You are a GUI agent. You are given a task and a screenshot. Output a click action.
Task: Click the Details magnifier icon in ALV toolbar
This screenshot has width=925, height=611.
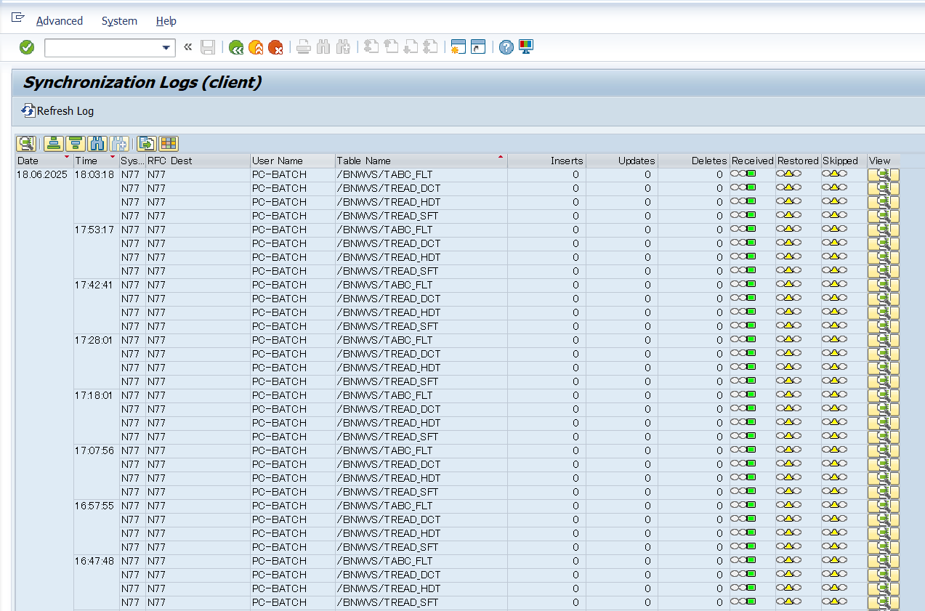pos(26,144)
